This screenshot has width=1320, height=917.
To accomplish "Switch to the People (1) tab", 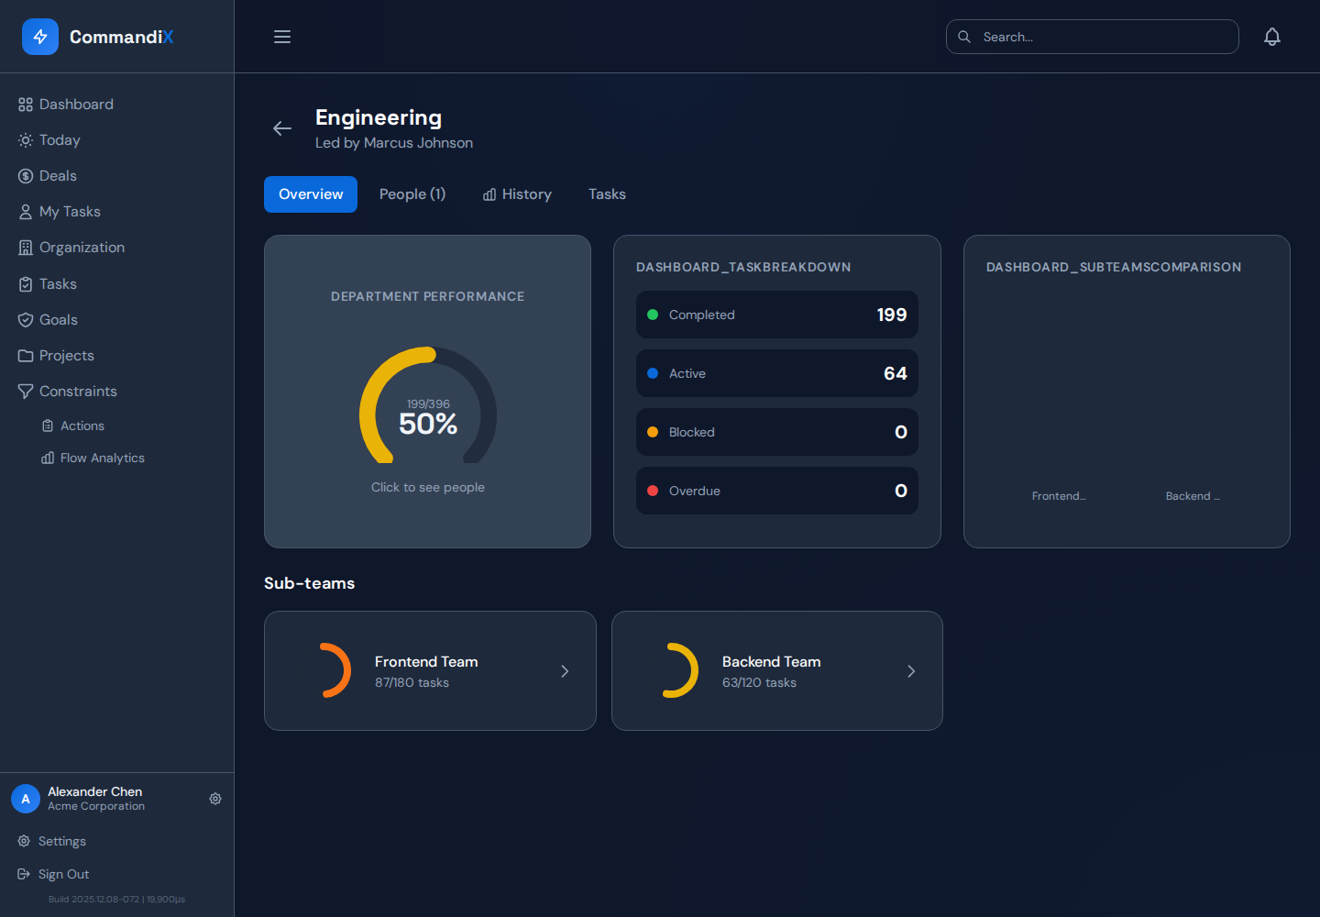I will tap(412, 194).
